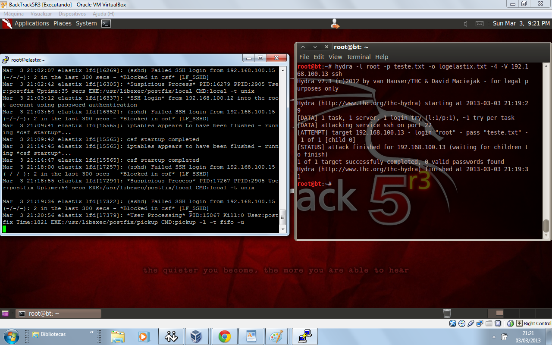Click the root@bt terminal scrollbar thumb
The width and height of the screenshot is (552, 345).
pyautogui.click(x=546, y=226)
